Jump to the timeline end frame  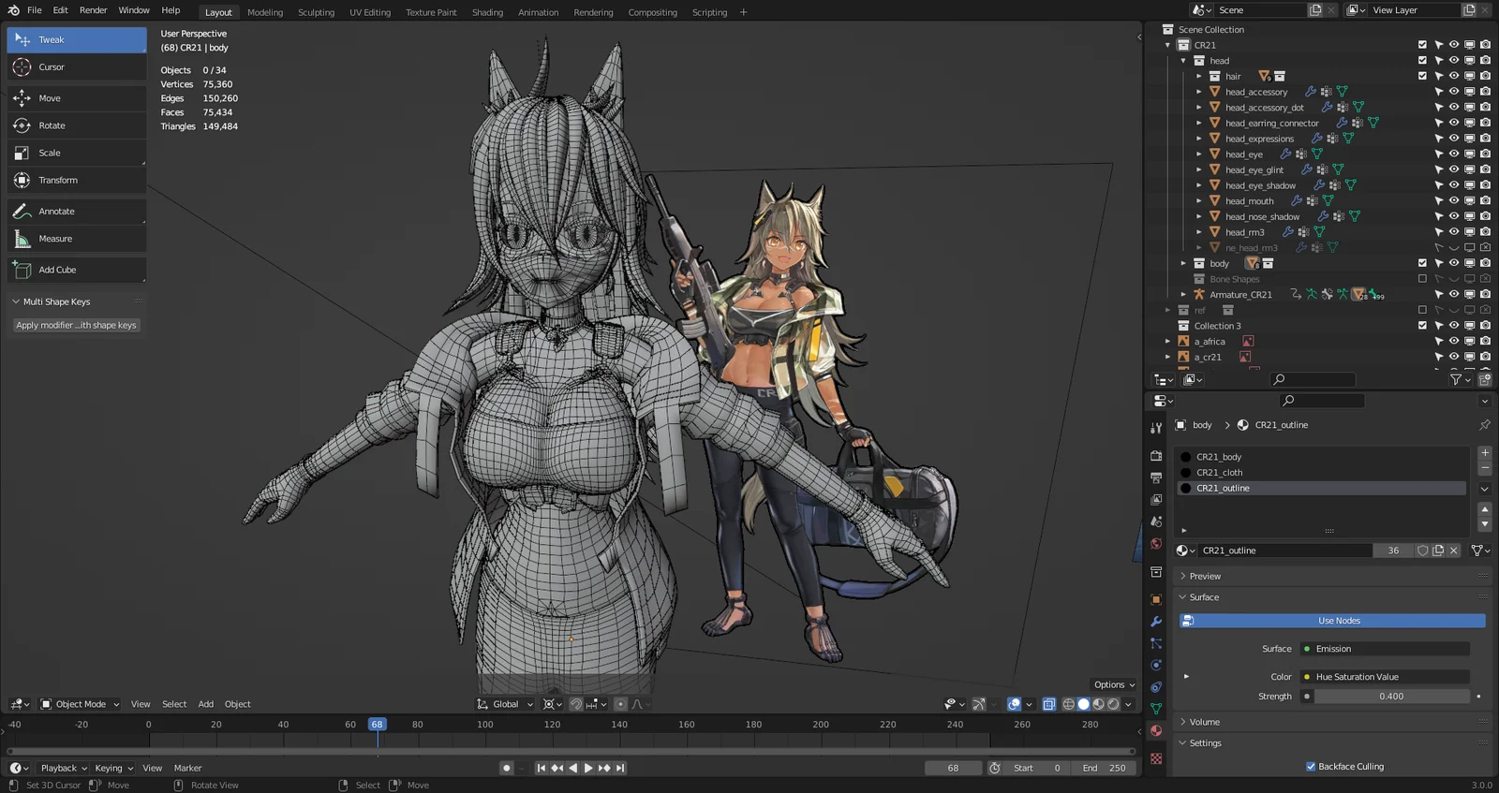(620, 768)
